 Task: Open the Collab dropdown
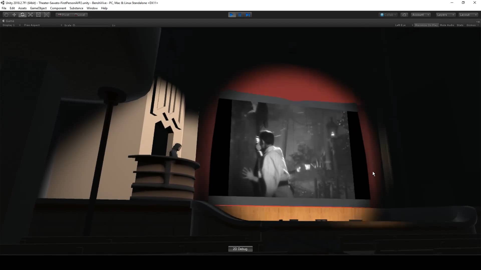point(388,15)
